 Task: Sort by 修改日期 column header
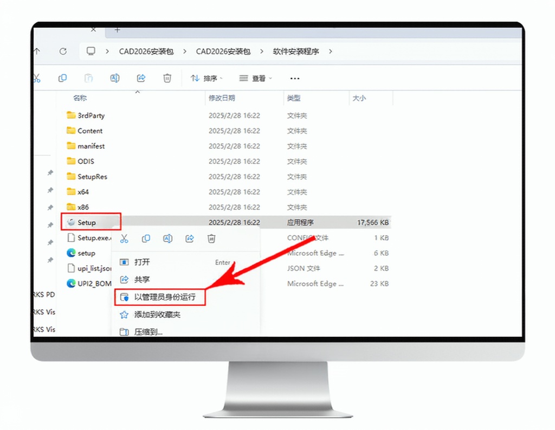(x=222, y=98)
